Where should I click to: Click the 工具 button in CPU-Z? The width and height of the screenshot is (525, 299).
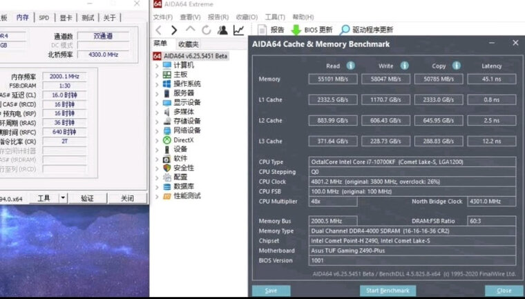pos(44,198)
